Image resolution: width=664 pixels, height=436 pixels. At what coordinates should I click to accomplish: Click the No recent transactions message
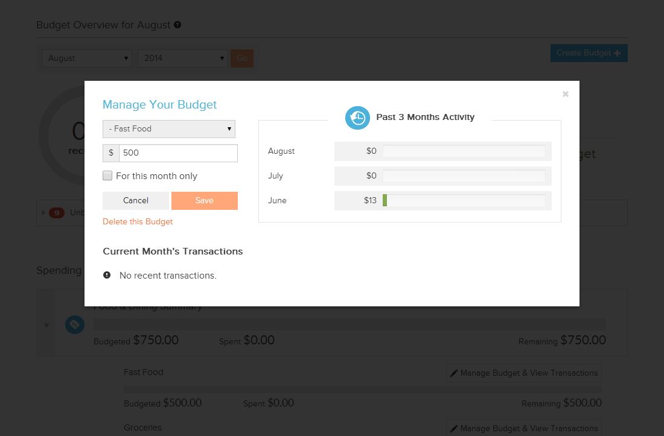(x=168, y=276)
